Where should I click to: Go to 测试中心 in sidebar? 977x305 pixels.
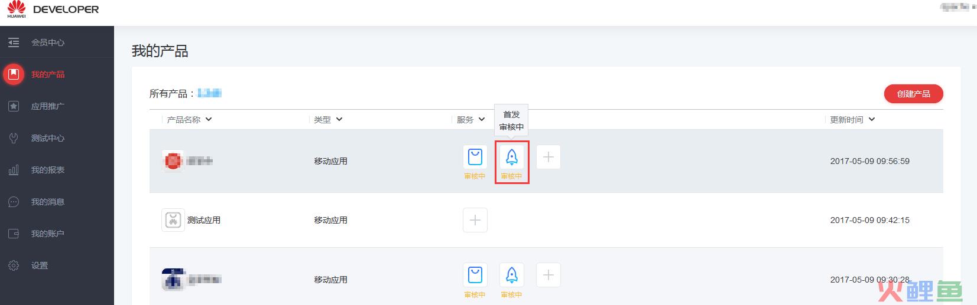coord(48,138)
